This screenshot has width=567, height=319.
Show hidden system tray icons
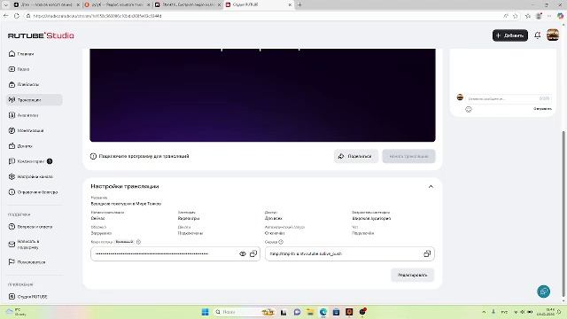[484, 312]
